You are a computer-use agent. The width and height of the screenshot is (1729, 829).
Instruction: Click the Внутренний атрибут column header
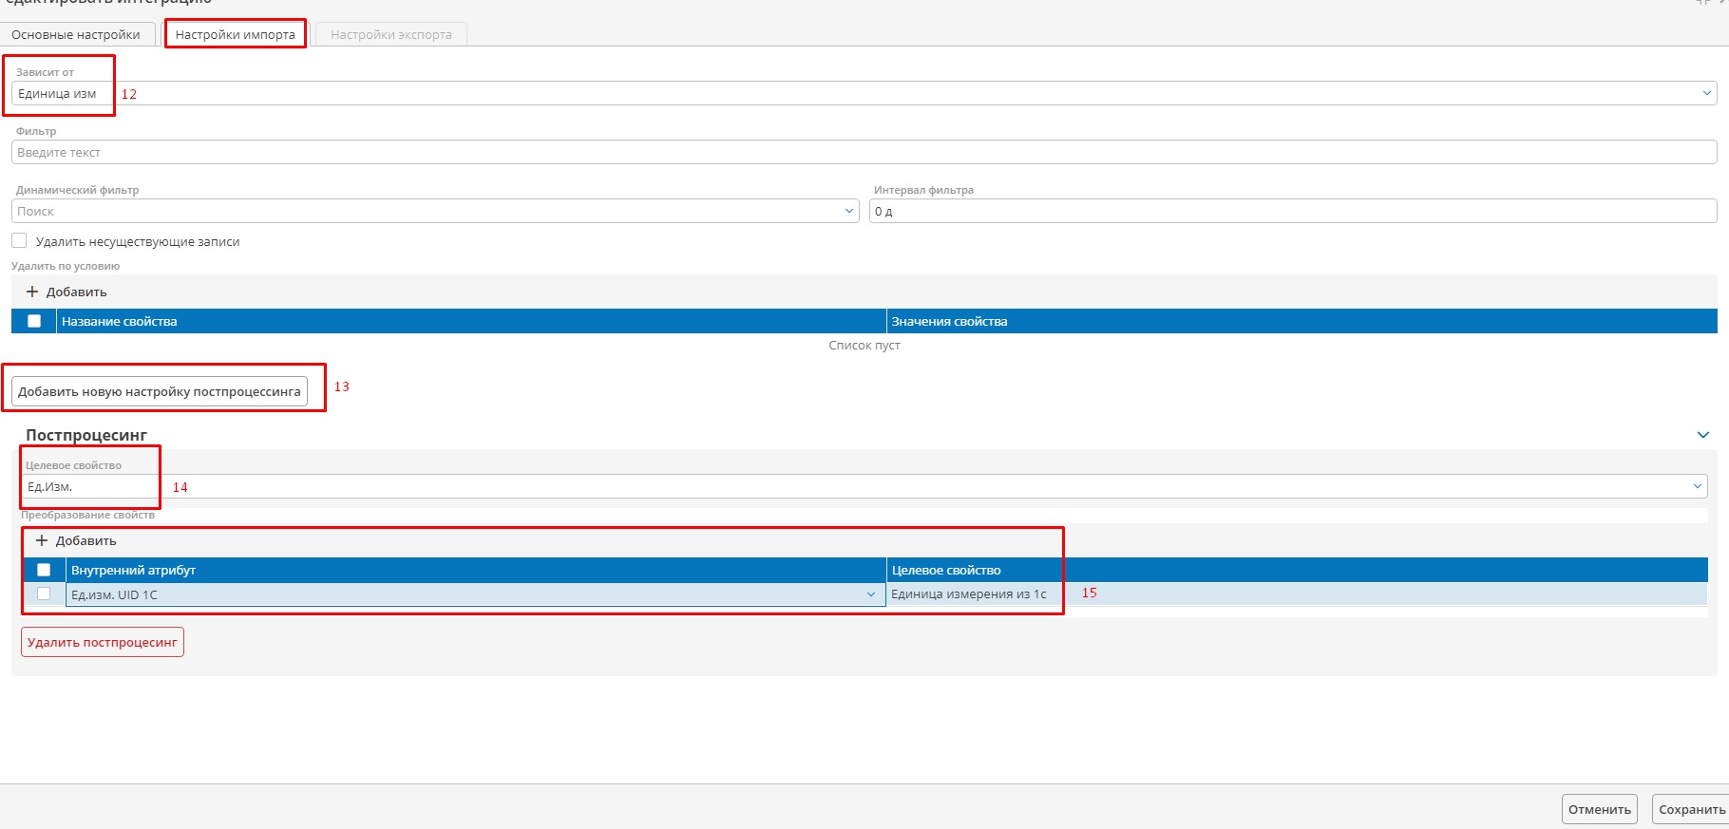click(x=475, y=570)
